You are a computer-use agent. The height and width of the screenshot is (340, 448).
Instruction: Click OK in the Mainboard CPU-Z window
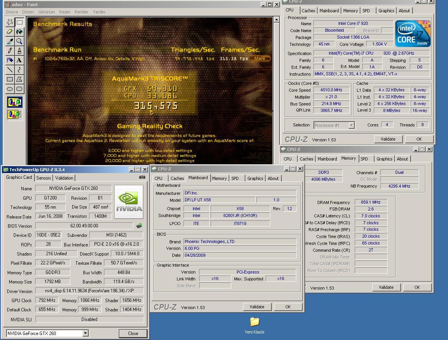(288, 307)
